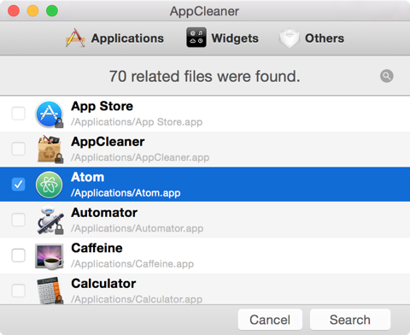This screenshot has height=335, width=410.
Task: Click the Others plug-in brick icon
Action: pyautogui.click(x=289, y=38)
